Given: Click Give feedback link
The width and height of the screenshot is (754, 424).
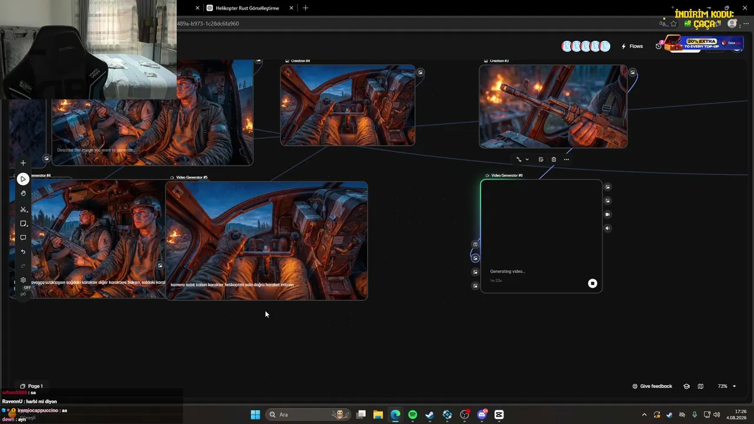Looking at the screenshot, I should click(652, 386).
